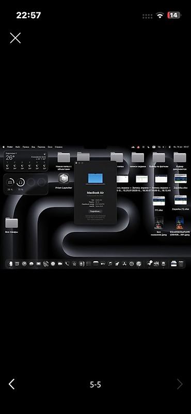The image size is (191, 414).
Task: Click Подробнее button in MacBook Air window
Action: 95,211
